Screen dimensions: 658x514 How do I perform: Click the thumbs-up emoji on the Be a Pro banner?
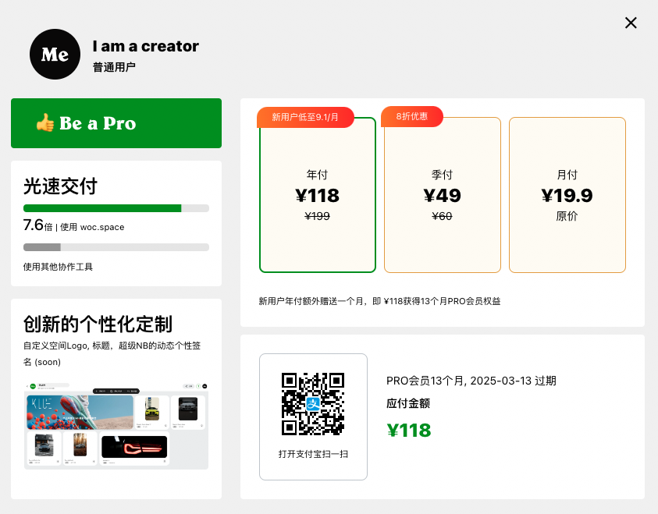45,122
